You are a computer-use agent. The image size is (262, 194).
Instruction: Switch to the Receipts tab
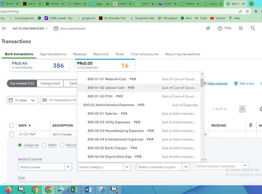80,54
